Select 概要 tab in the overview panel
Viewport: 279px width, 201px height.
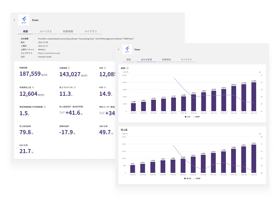[26, 31]
